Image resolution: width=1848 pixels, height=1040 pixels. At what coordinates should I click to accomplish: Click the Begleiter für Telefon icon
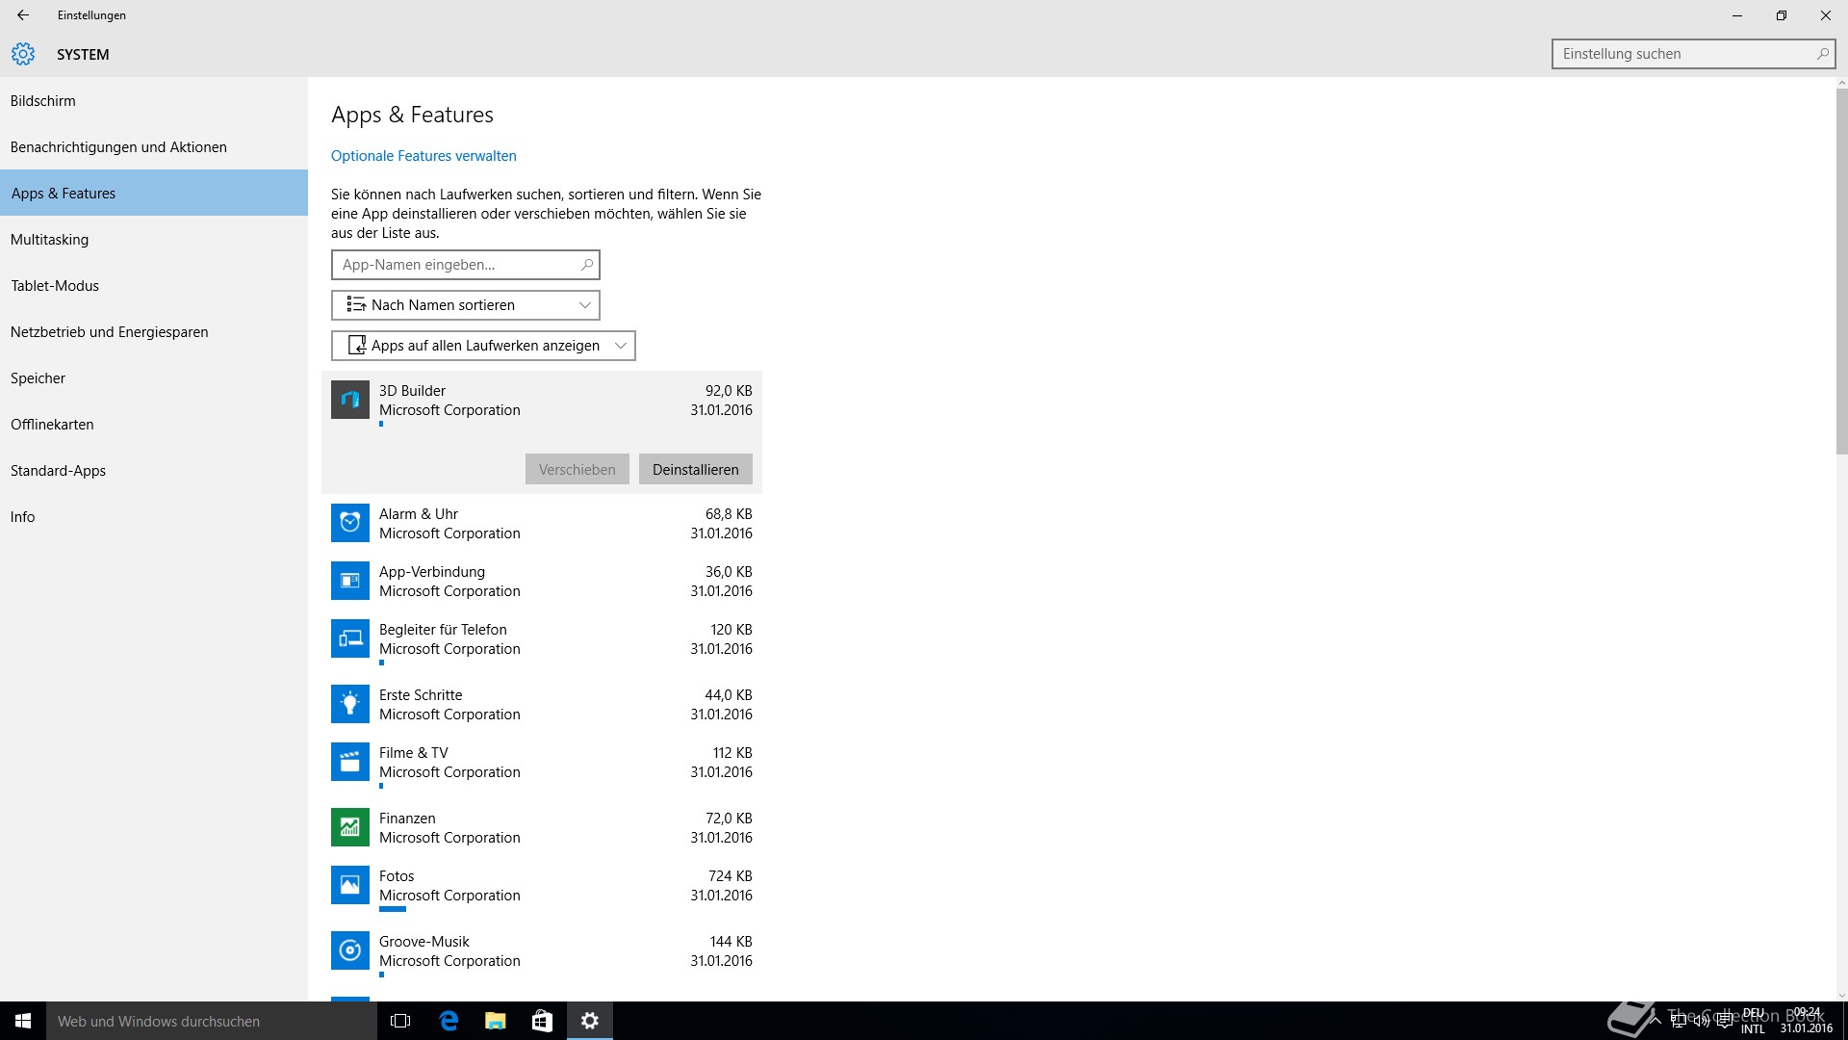[x=350, y=638]
